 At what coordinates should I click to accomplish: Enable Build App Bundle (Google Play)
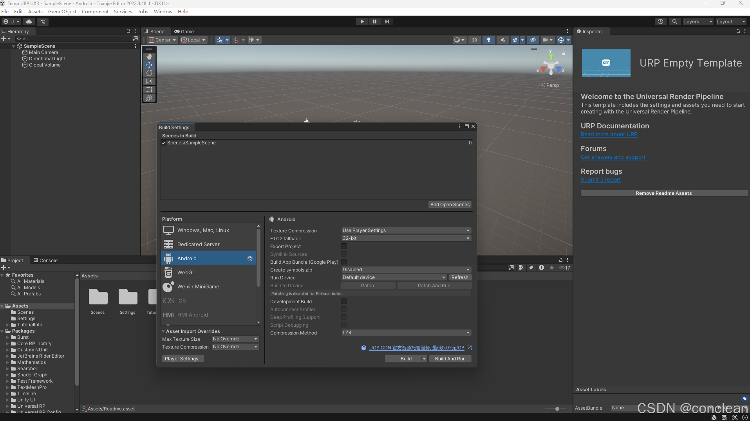[x=344, y=262]
